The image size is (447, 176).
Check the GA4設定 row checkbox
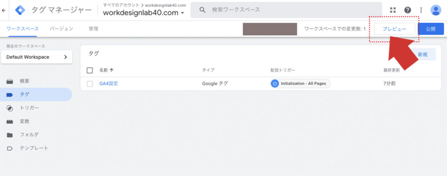tap(89, 84)
